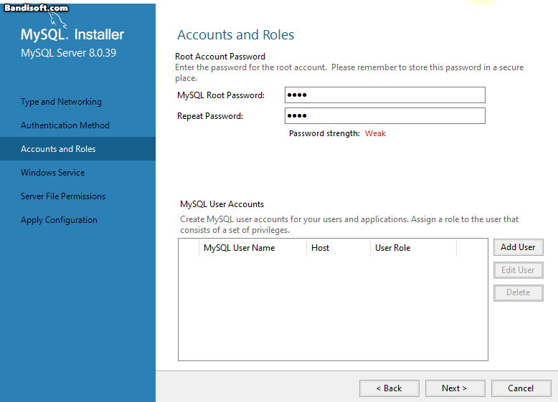Click the MySQL Root Password field

(x=384, y=95)
